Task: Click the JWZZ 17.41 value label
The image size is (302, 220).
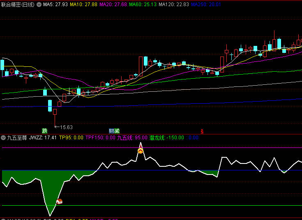Action: coord(43,138)
